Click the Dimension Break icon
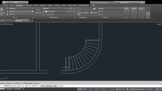 click(68, 8)
